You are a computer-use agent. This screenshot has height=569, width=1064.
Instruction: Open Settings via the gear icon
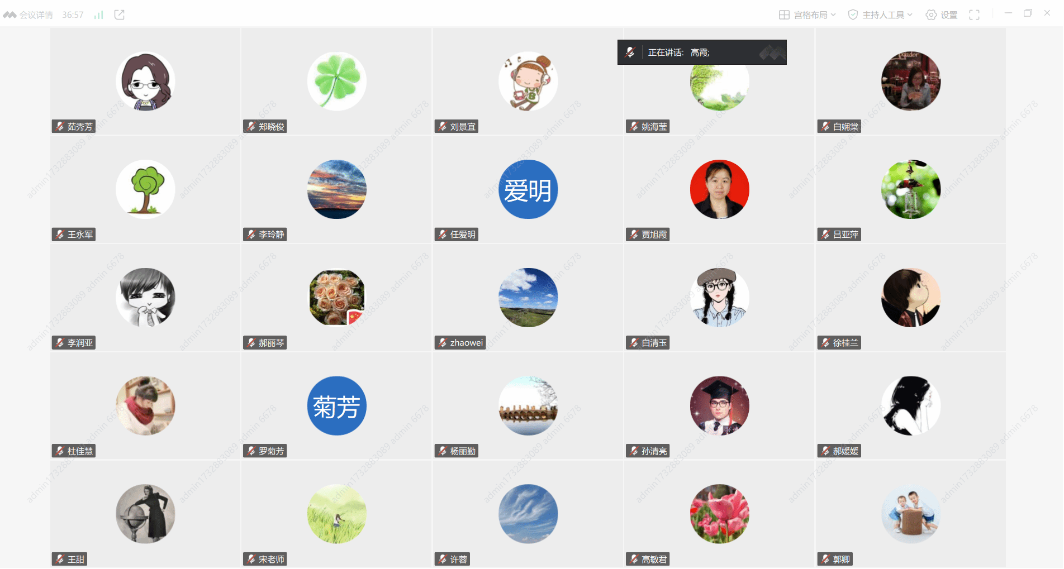click(x=931, y=15)
